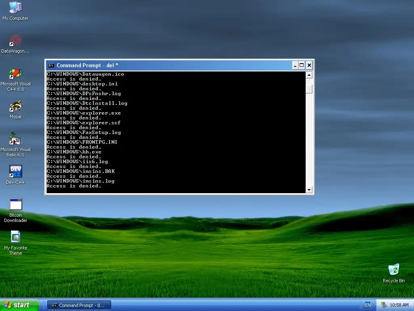Minimize the Command Prompt window

pos(295,65)
